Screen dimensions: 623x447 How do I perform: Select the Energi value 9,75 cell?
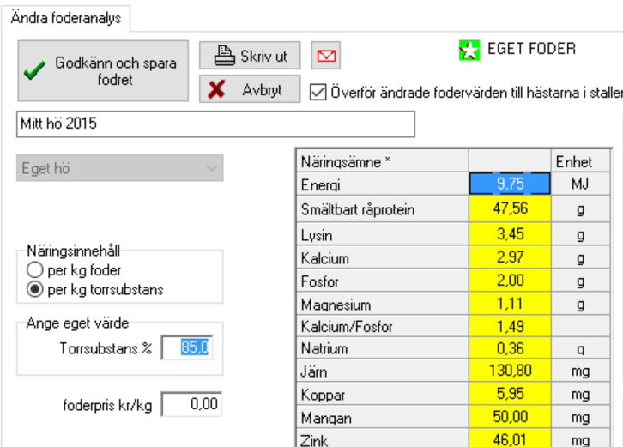(x=510, y=184)
